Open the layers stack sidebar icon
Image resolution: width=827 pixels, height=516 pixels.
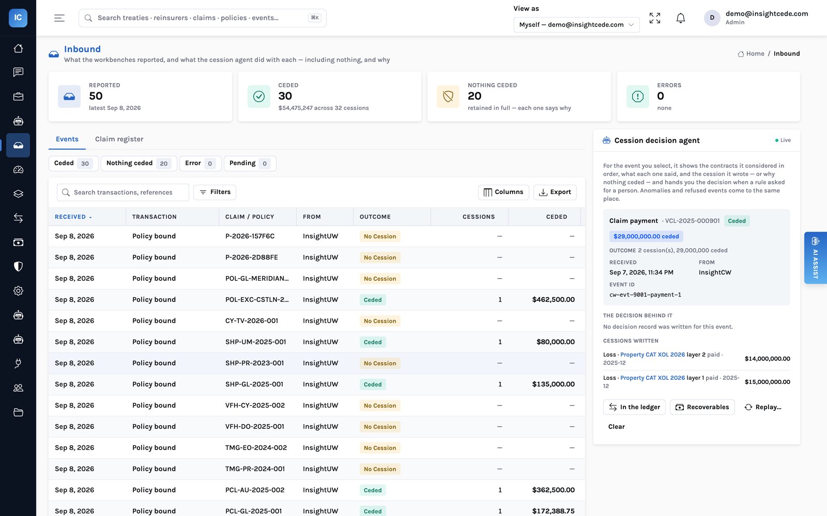click(18, 194)
